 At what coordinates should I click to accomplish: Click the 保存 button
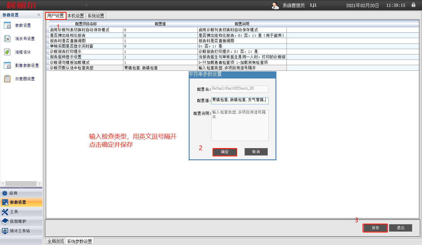tap(375, 228)
